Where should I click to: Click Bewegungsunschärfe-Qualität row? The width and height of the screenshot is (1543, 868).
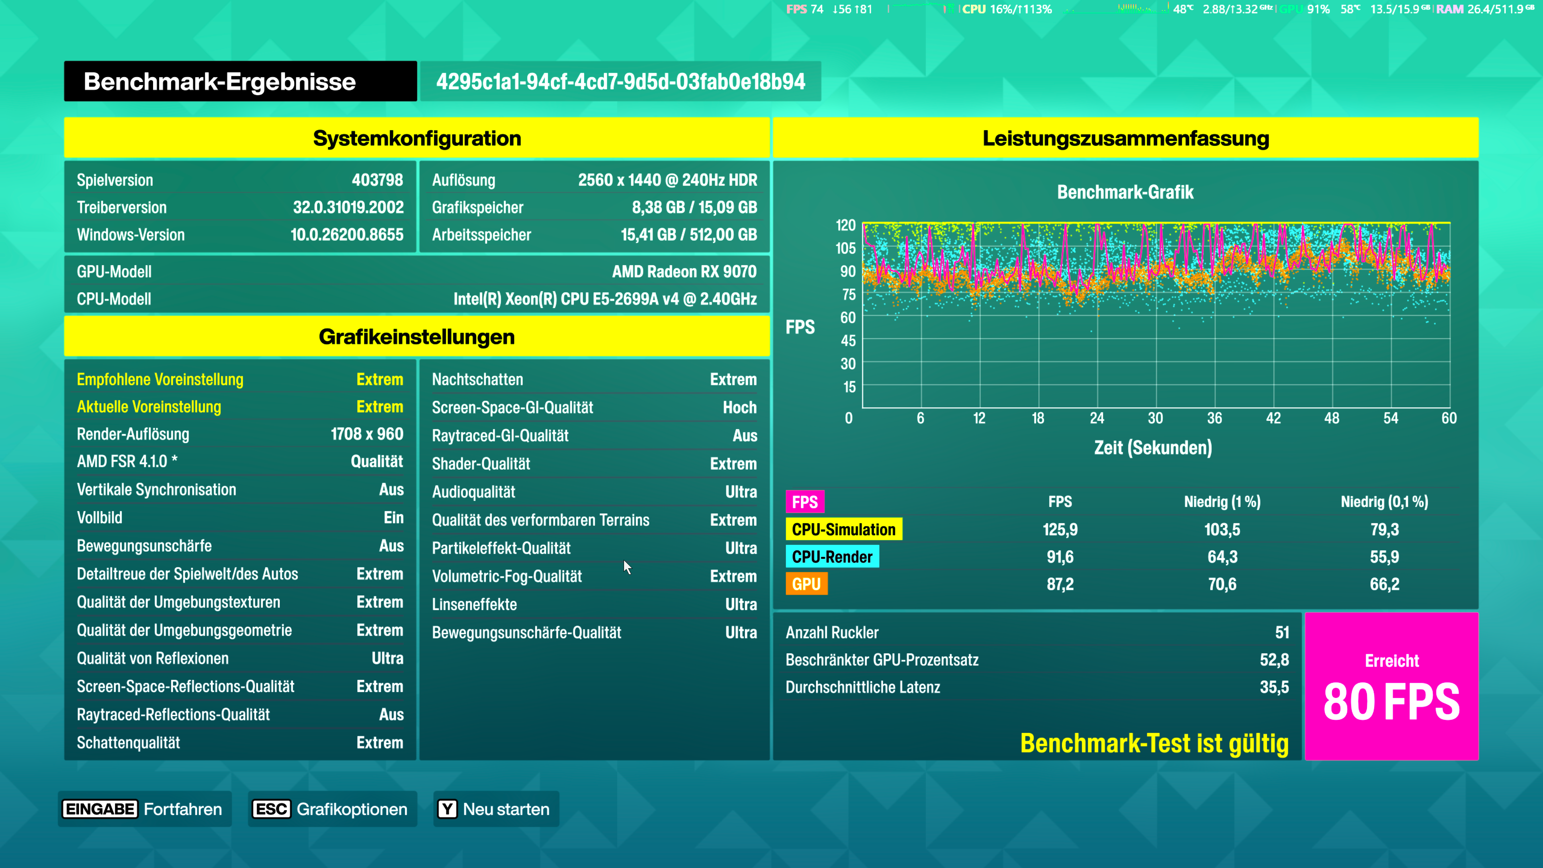pyautogui.click(x=594, y=633)
